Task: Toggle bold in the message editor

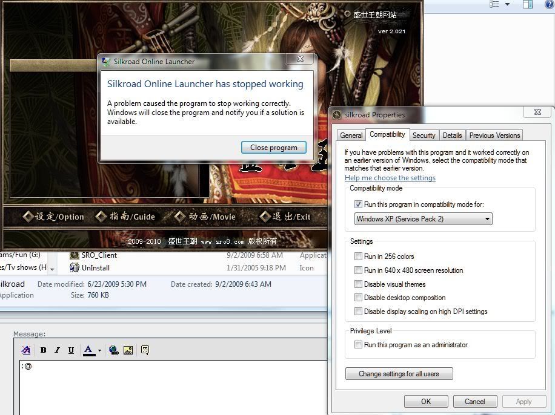Action: 43,350
